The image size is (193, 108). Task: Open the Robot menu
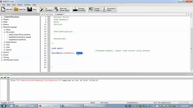20,5
